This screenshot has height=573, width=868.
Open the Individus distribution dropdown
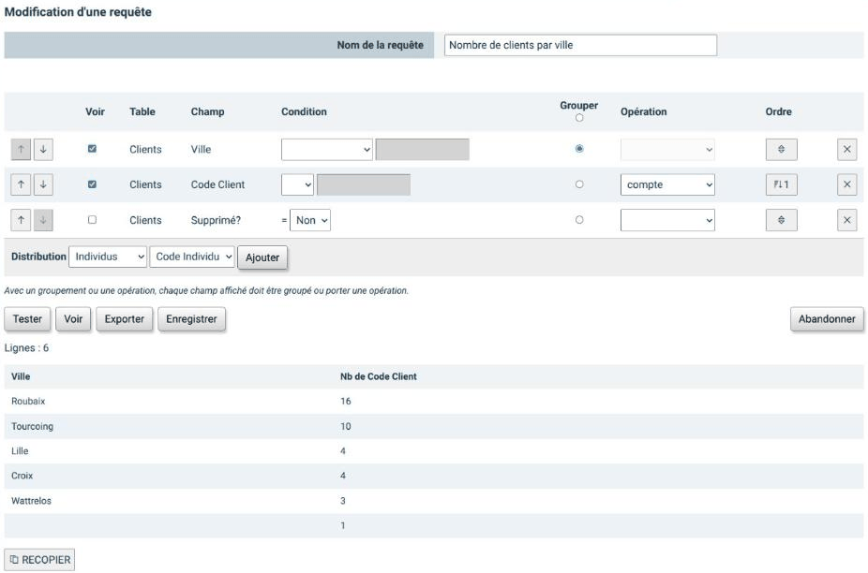click(x=108, y=257)
